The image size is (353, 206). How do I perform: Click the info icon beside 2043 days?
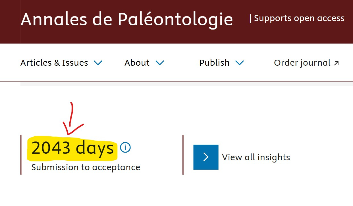pos(125,147)
